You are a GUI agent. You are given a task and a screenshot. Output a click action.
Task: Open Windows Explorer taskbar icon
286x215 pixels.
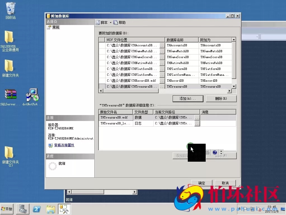(x=51, y=209)
